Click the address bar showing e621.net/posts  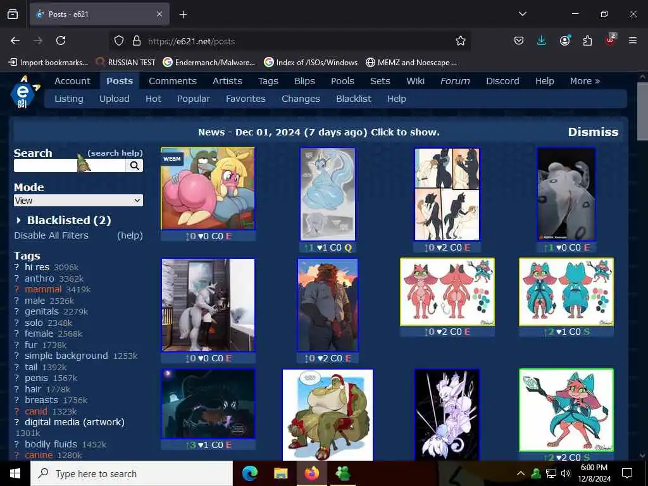pyautogui.click(x=289, y=41)
